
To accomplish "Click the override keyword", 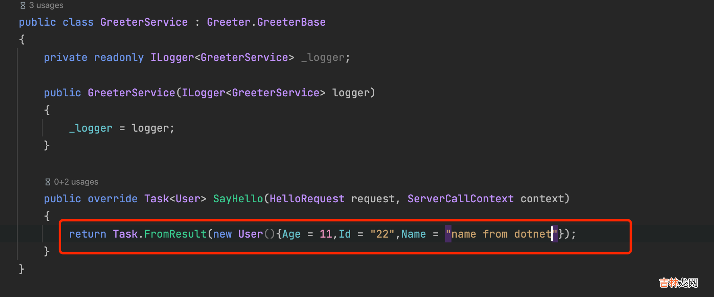I will click(x=113, y=199).
